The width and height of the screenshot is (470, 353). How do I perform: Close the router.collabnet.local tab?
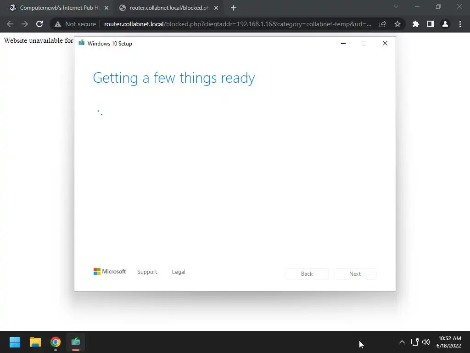point(216,8)
